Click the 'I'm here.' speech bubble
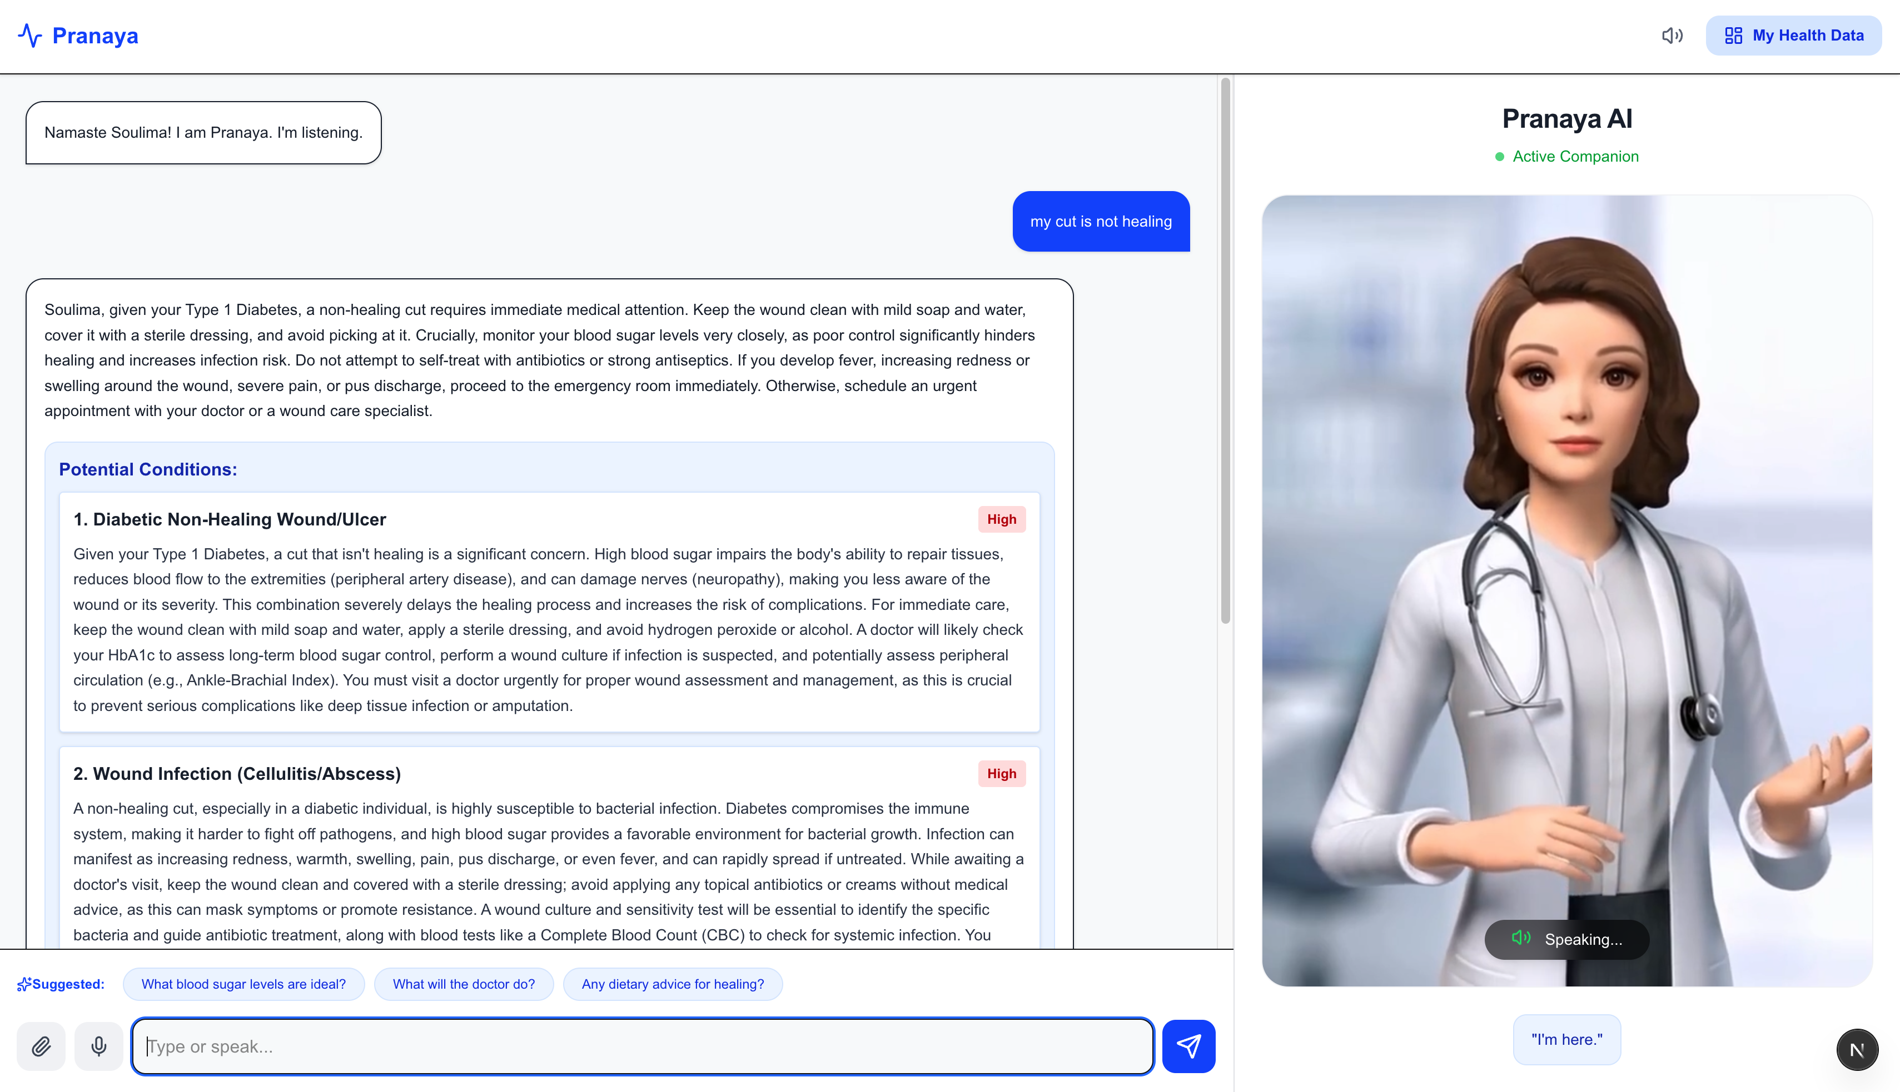This screenshot has height=1092, width=1900. point(1567,1039)
